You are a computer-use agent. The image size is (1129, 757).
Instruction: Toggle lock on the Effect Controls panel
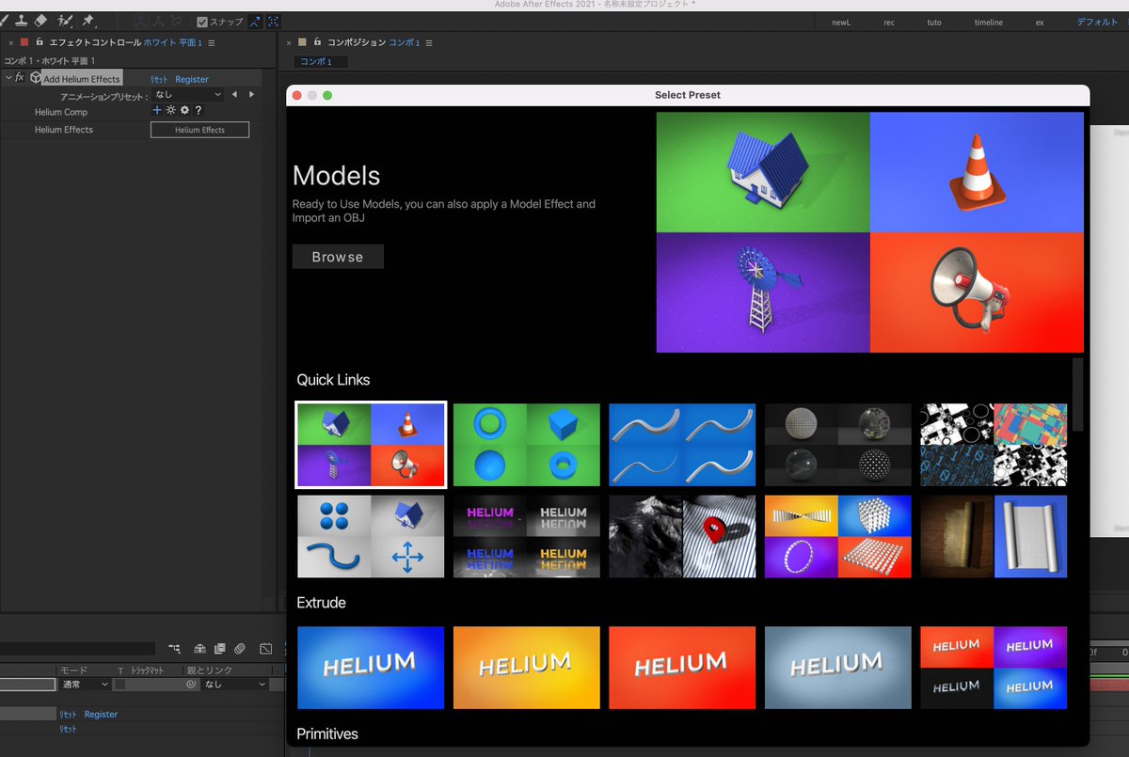39,42
